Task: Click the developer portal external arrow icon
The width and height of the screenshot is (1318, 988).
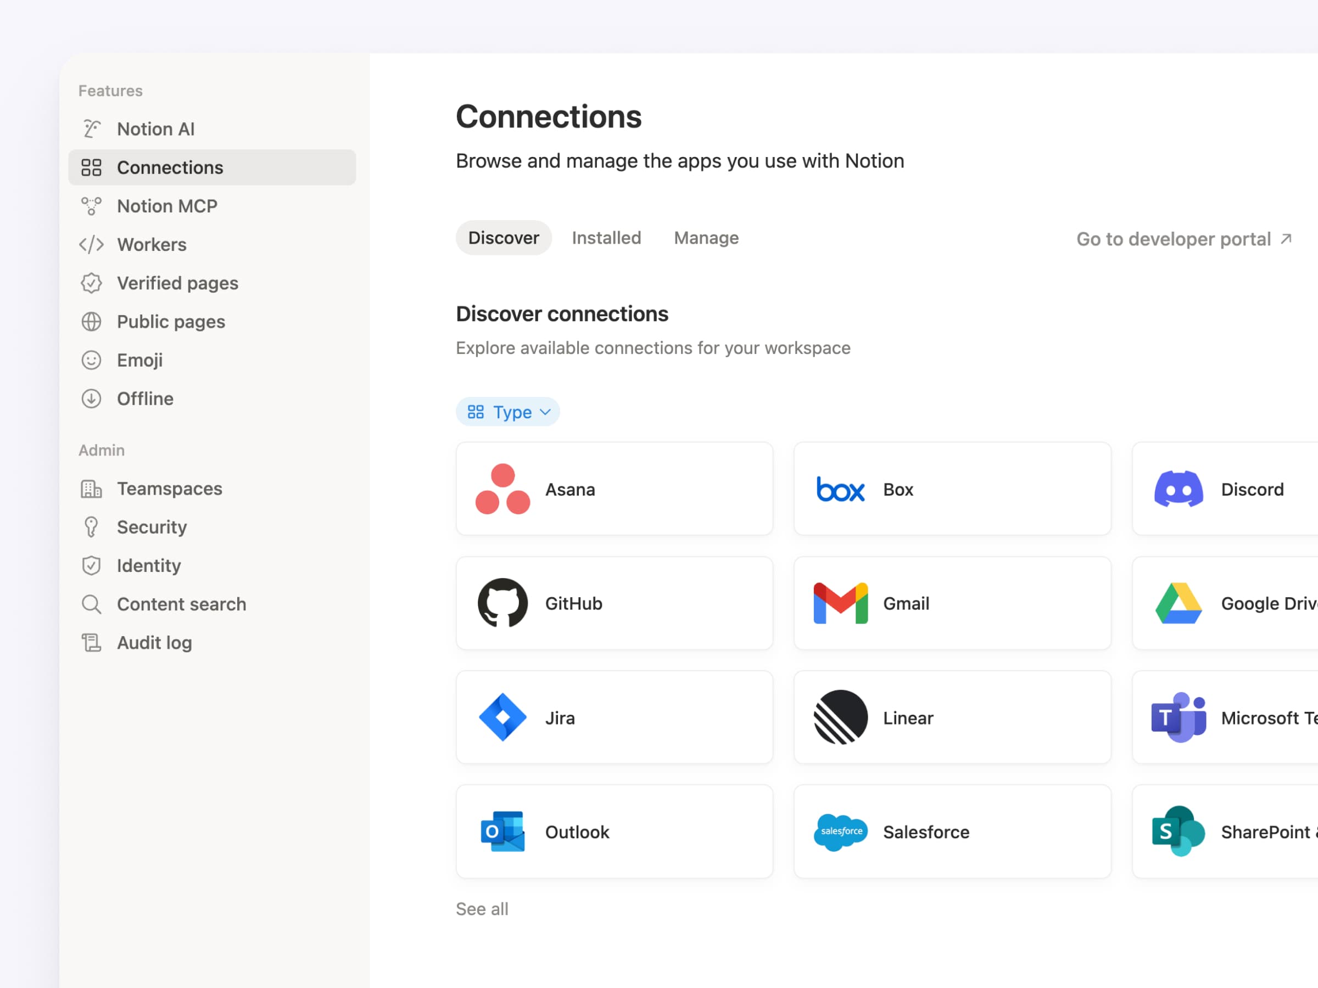Action: [x=1286, y=239]
